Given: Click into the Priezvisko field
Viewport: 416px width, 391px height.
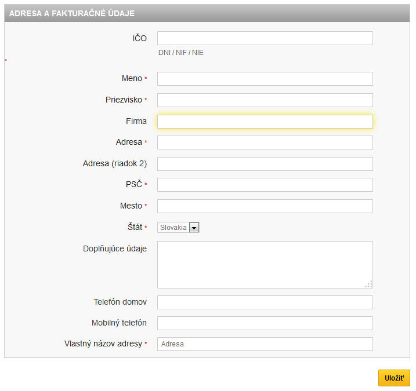Looking at the screenshot, I should point(265,100).
